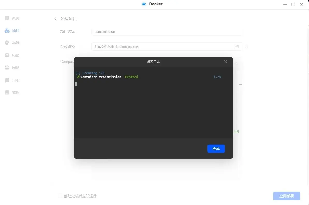Open the 容器 container icon in sidebar
This screenshot has height=205, width=309.
pos(7,43)
